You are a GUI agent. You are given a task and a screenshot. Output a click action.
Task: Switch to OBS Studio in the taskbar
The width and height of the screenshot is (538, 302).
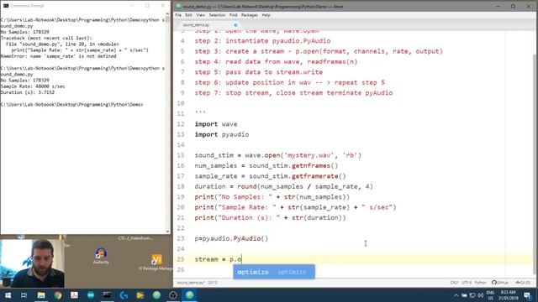click(173, 295)
